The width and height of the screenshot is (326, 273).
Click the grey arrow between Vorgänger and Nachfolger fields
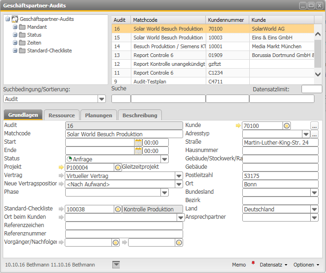tap(124, 242)
